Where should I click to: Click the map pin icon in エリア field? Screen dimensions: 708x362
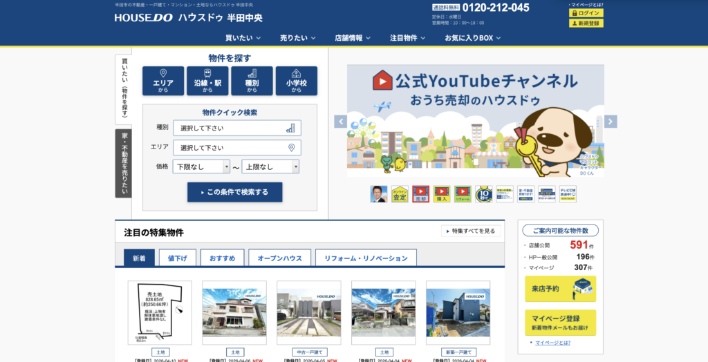[291, 148]
